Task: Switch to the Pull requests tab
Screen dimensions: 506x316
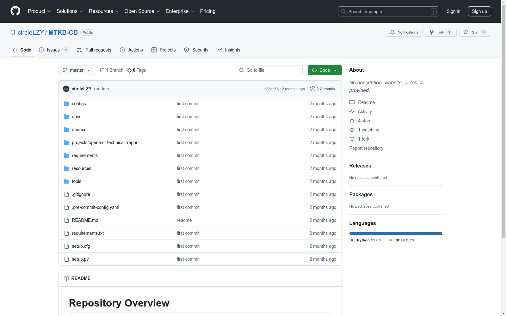Action: click(x=94, y=50)
